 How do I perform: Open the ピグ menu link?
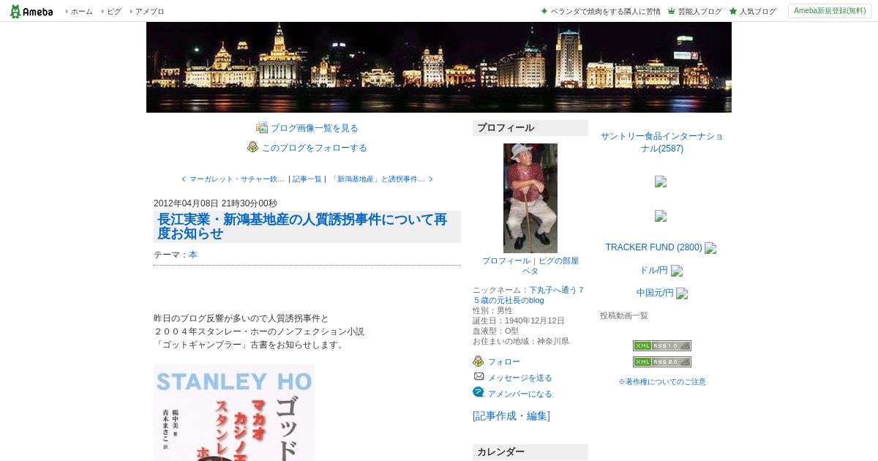point(114,12)
